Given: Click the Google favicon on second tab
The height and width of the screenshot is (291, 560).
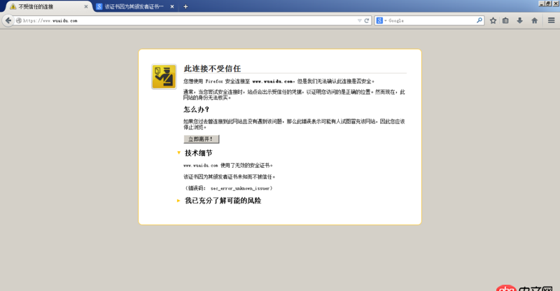Looking at the screenshot, I should pos(99,6).
